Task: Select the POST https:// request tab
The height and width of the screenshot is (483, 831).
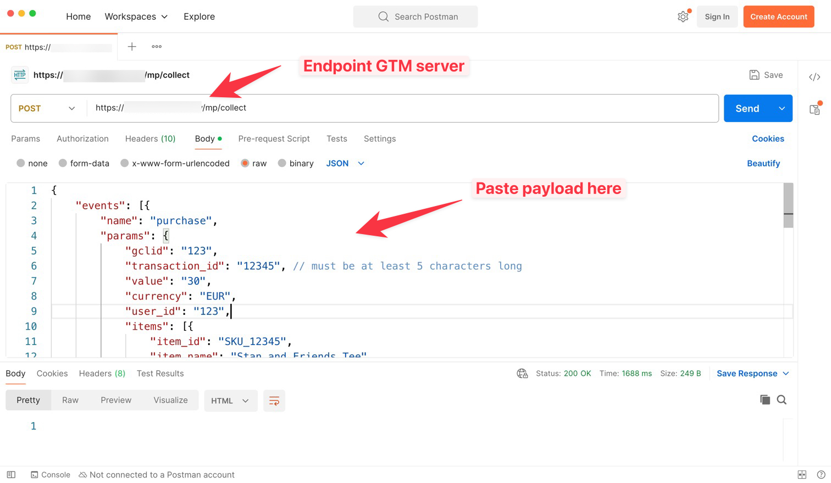Action: [x=58, y=47]
